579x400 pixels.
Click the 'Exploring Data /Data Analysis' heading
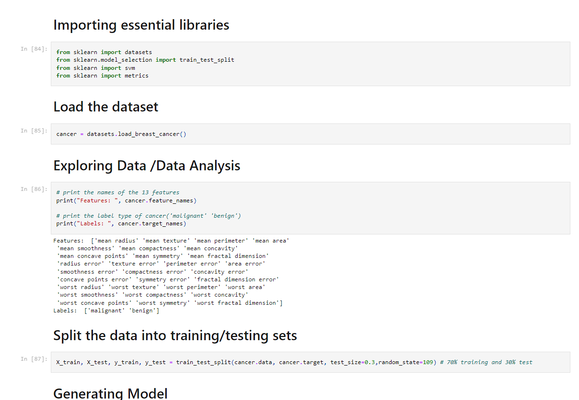point(147,166)
